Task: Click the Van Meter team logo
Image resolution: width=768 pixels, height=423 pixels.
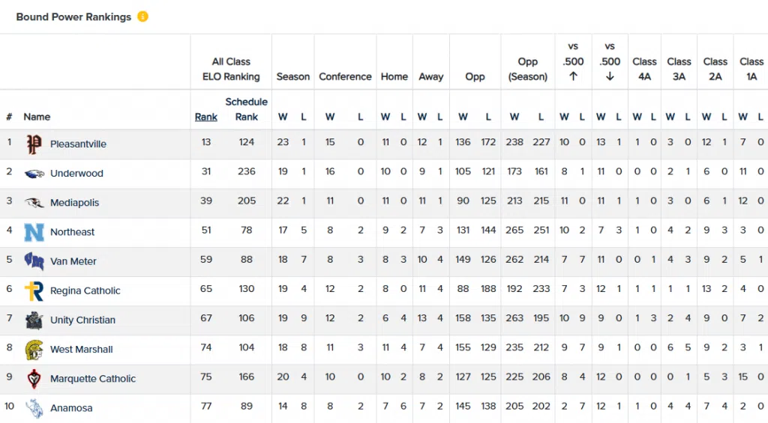Action: [x=34, y=261]
